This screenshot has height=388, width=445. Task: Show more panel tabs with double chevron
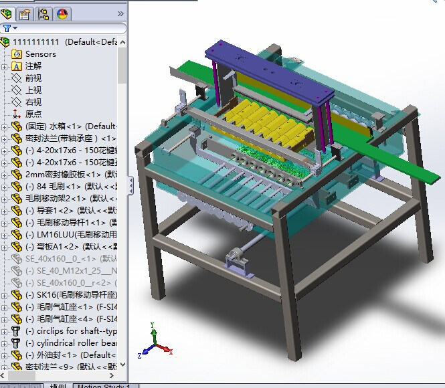120,13
